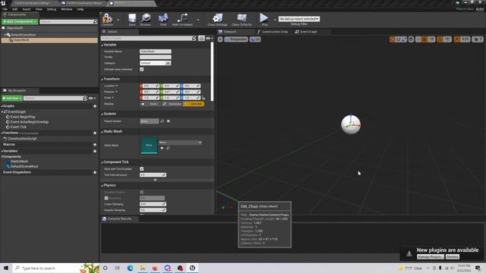Open Event BeginPlay node
Screen dimensions: 486x273
pyautogui.click(x=23, y=117)
